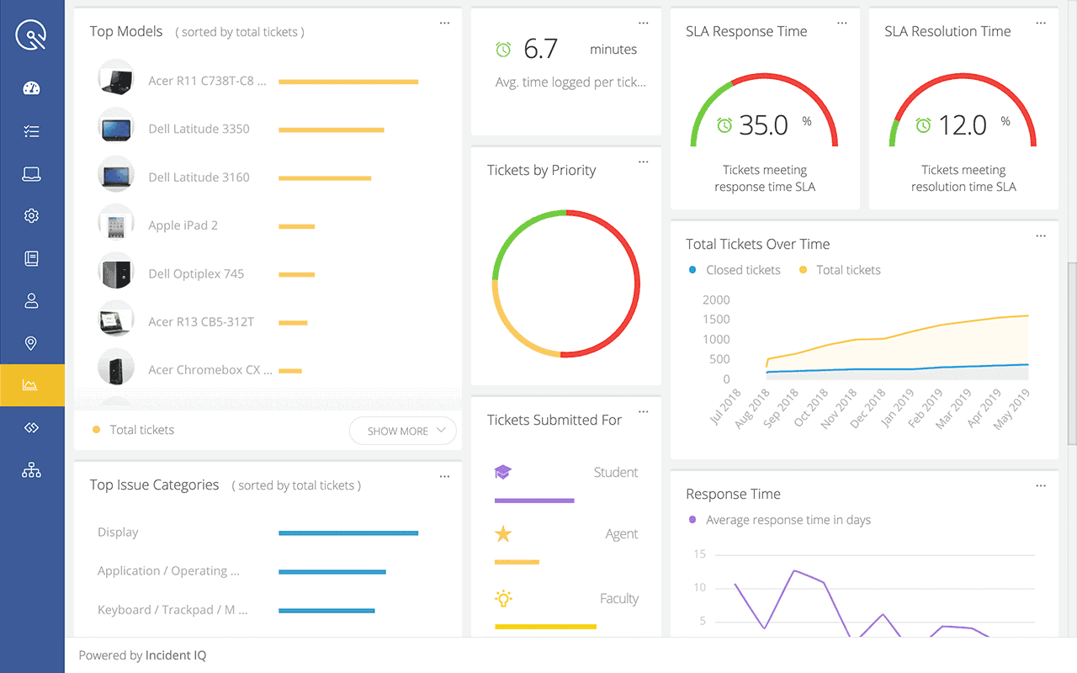The image size is (1077, 673).
Task: Select the highlighted Analytics chart icon
Action: click(x=31, y=385)
